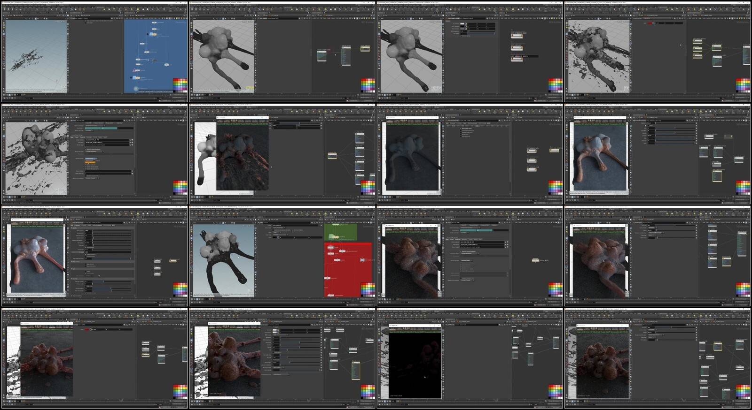Pick from the color palette in the blue network frame

180,85
